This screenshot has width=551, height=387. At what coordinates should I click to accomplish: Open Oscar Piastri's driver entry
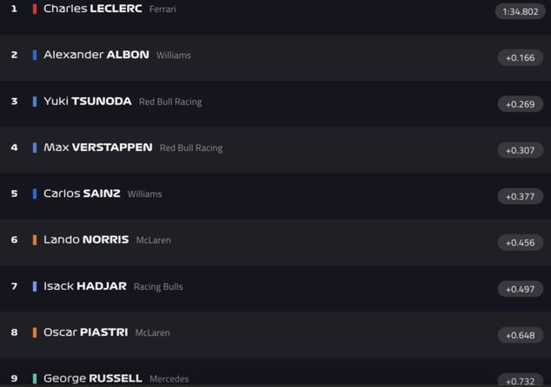click(x=85, y=332)
